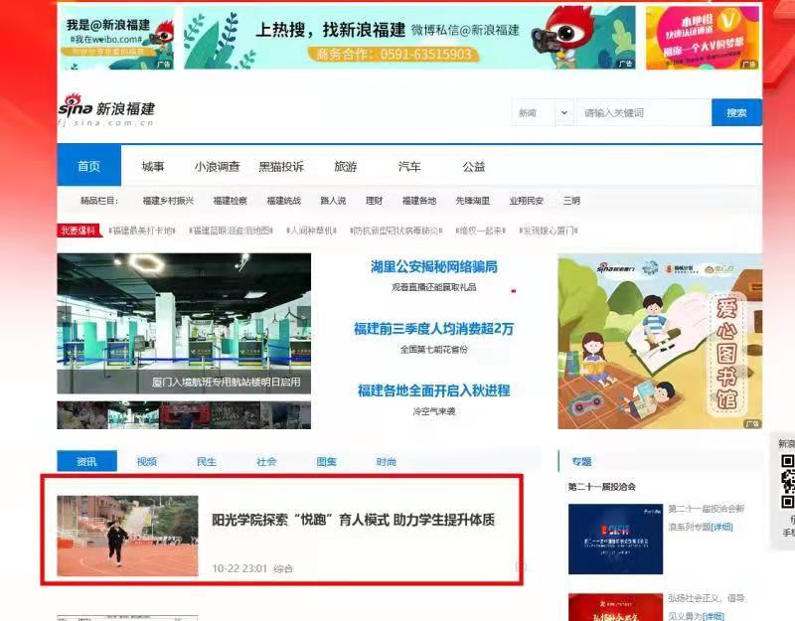Select a thumbnail in the slideshow strip
This screenshot has height=621, width=795.
click(184, 415)
